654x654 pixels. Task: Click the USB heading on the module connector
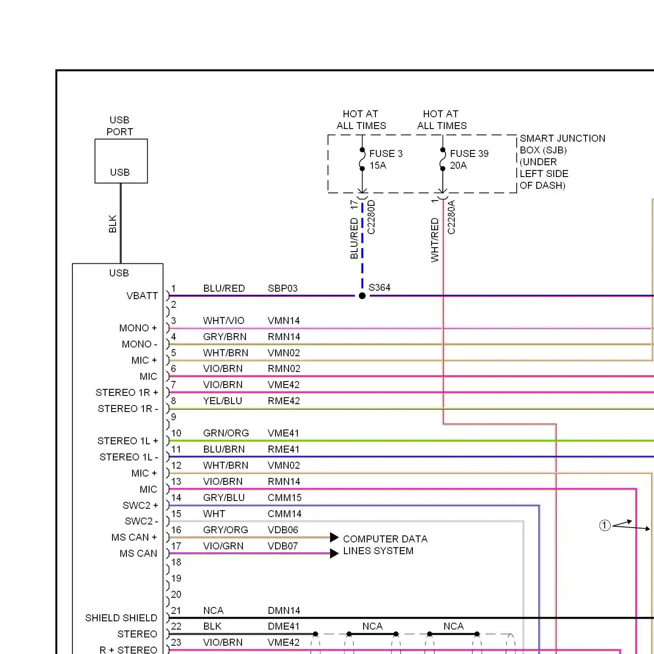(119, 273)
